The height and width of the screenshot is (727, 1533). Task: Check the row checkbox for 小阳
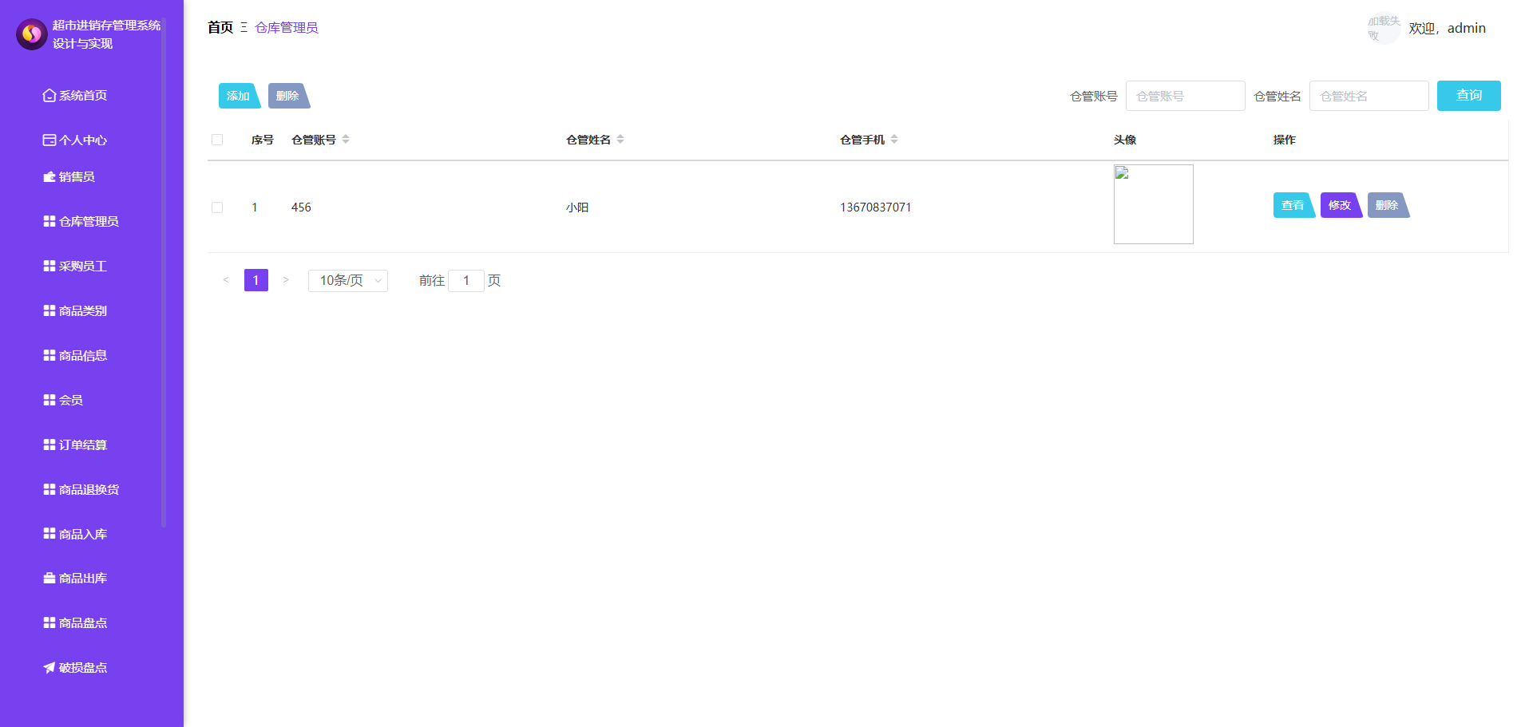[217, 207]
